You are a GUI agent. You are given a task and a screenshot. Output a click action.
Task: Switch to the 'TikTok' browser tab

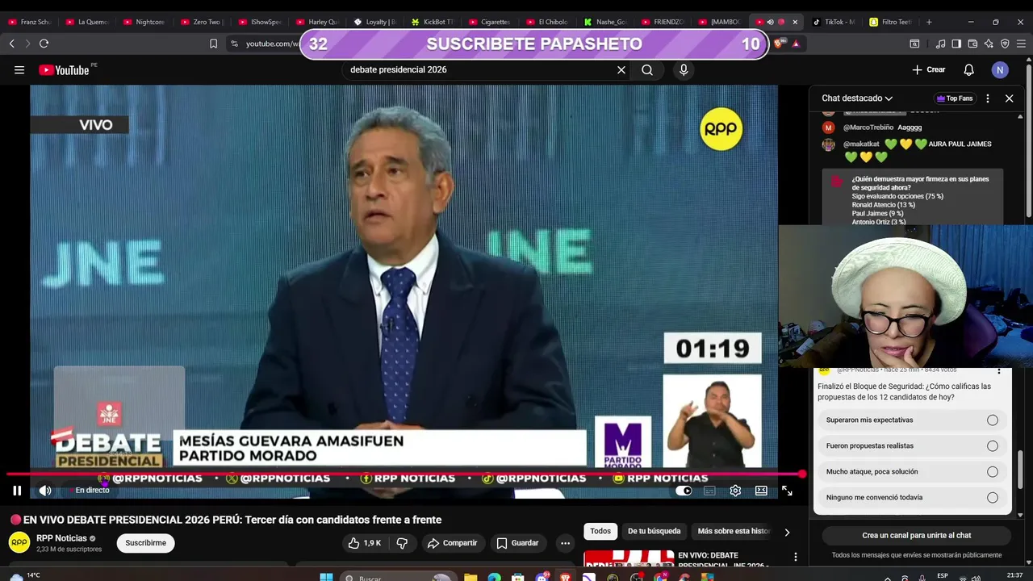tap(834, 22)
